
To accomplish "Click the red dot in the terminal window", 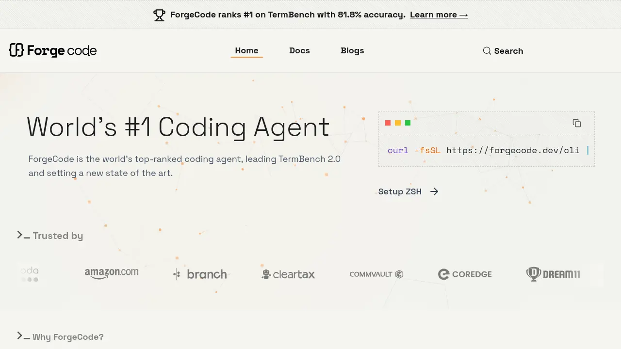I will pyautogui.click(x=388, y=123).
